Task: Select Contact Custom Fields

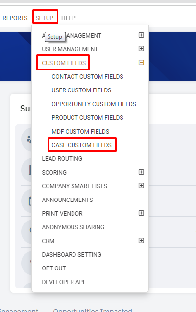Action: point(87,77)
